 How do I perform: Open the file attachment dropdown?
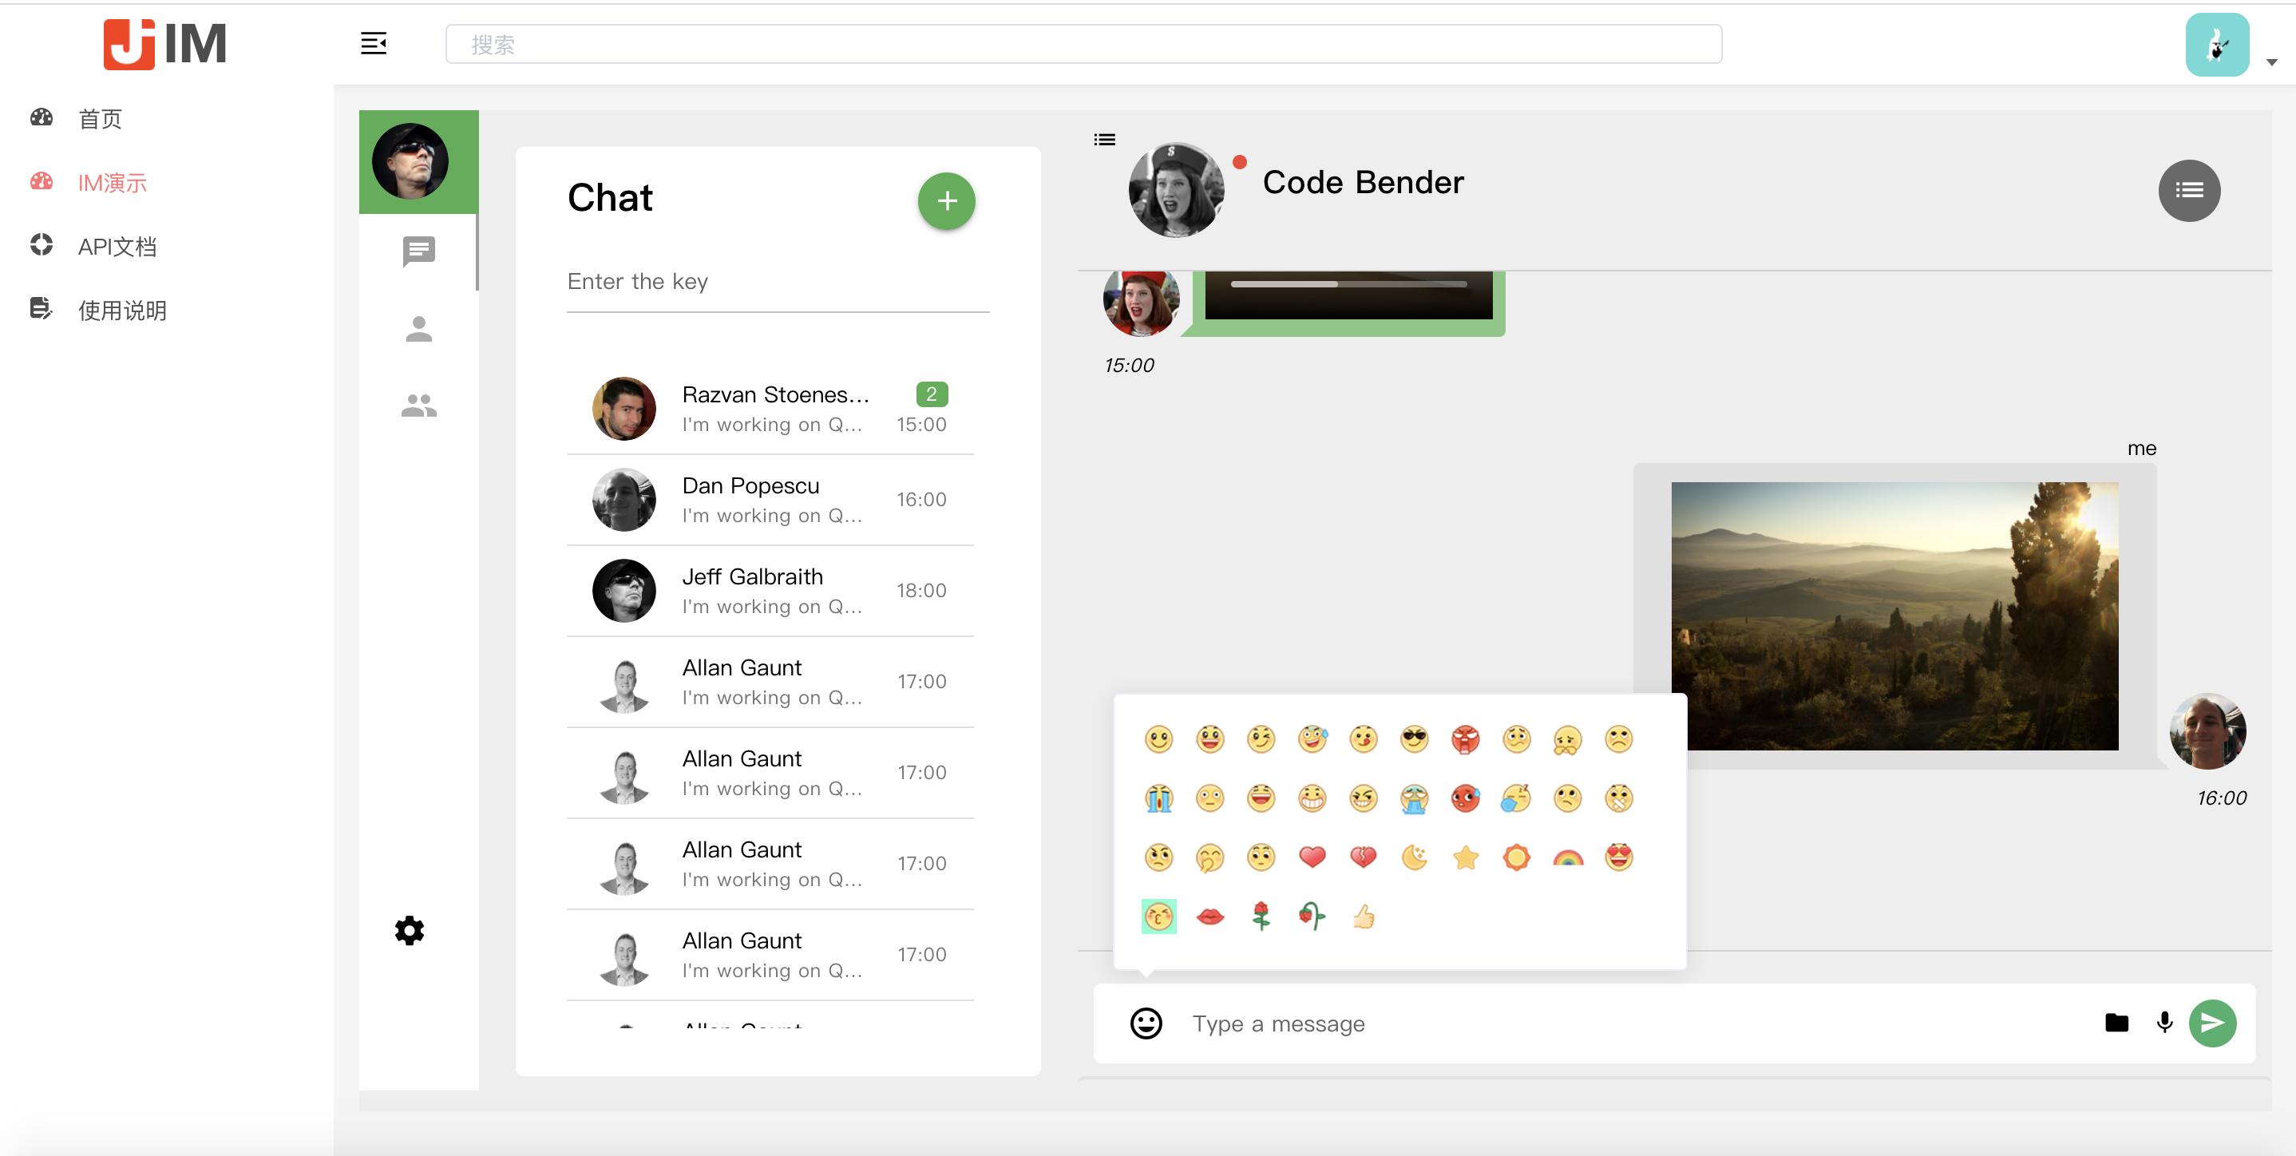[2116, 1020]
